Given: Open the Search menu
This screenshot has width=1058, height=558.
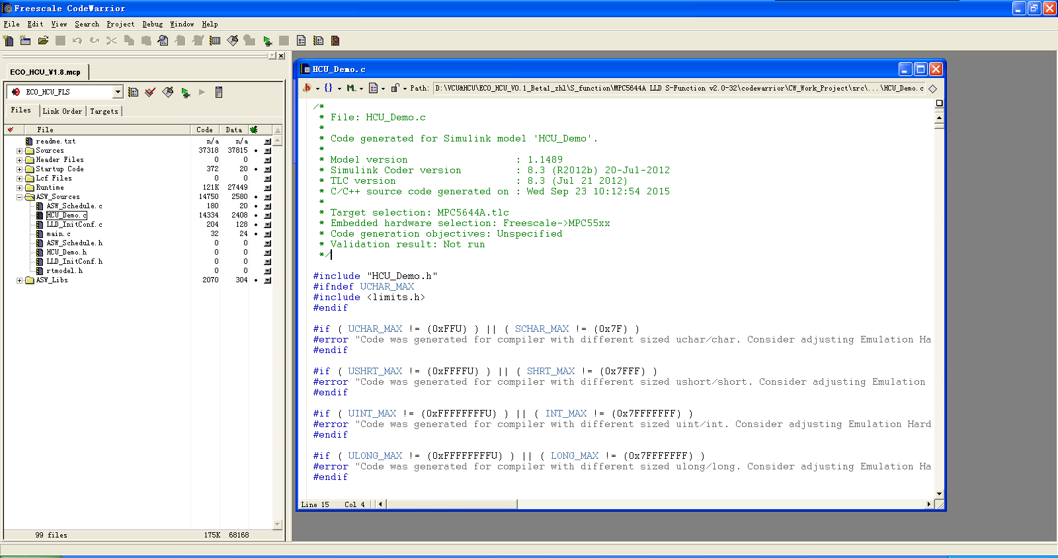Looking at the screenshot, I should [87, 24].
